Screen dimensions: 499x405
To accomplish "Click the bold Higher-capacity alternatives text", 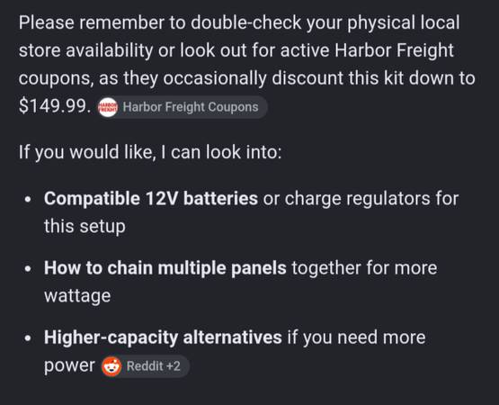I will pos(163,337).
